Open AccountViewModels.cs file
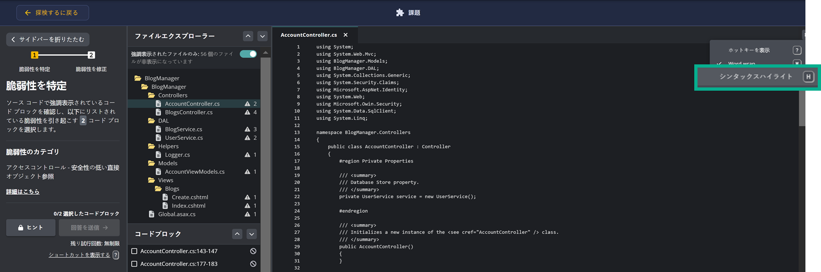The image size is (821, 272). [x=194, y=172]
